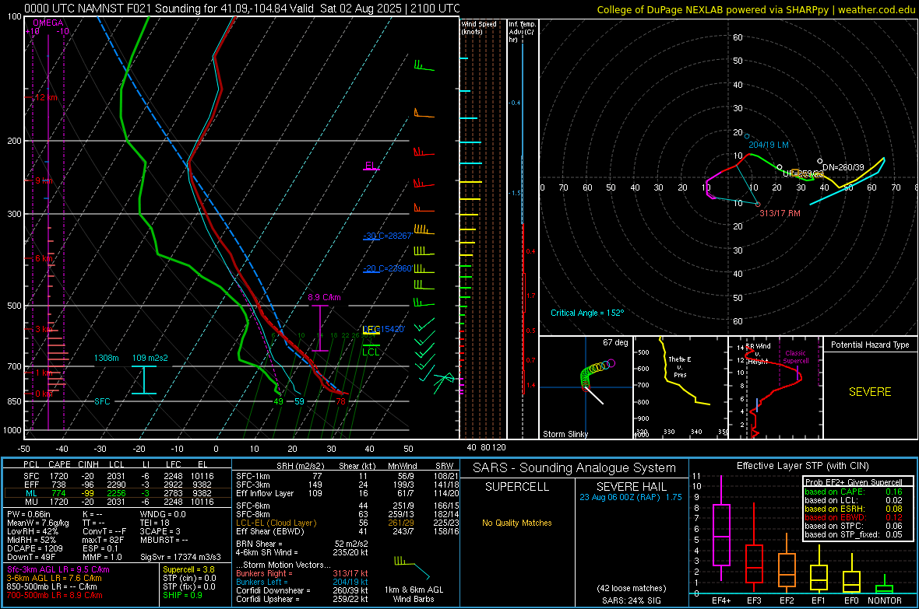Click the sounding title with valid time

(x=242, y=9)
